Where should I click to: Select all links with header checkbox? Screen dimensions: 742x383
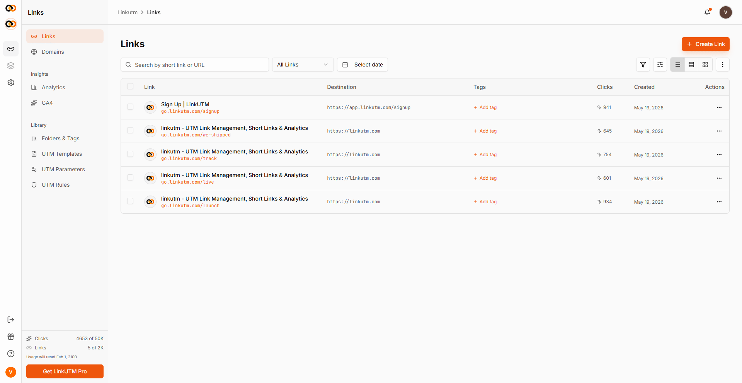point(130,86)
